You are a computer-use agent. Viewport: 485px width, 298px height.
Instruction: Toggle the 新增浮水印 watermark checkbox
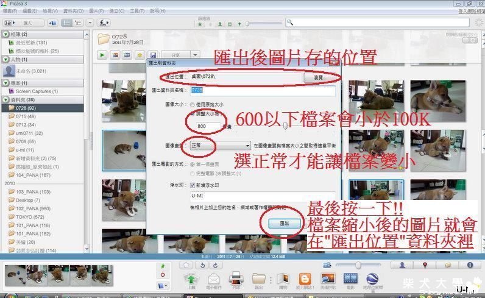click(193, 184)
